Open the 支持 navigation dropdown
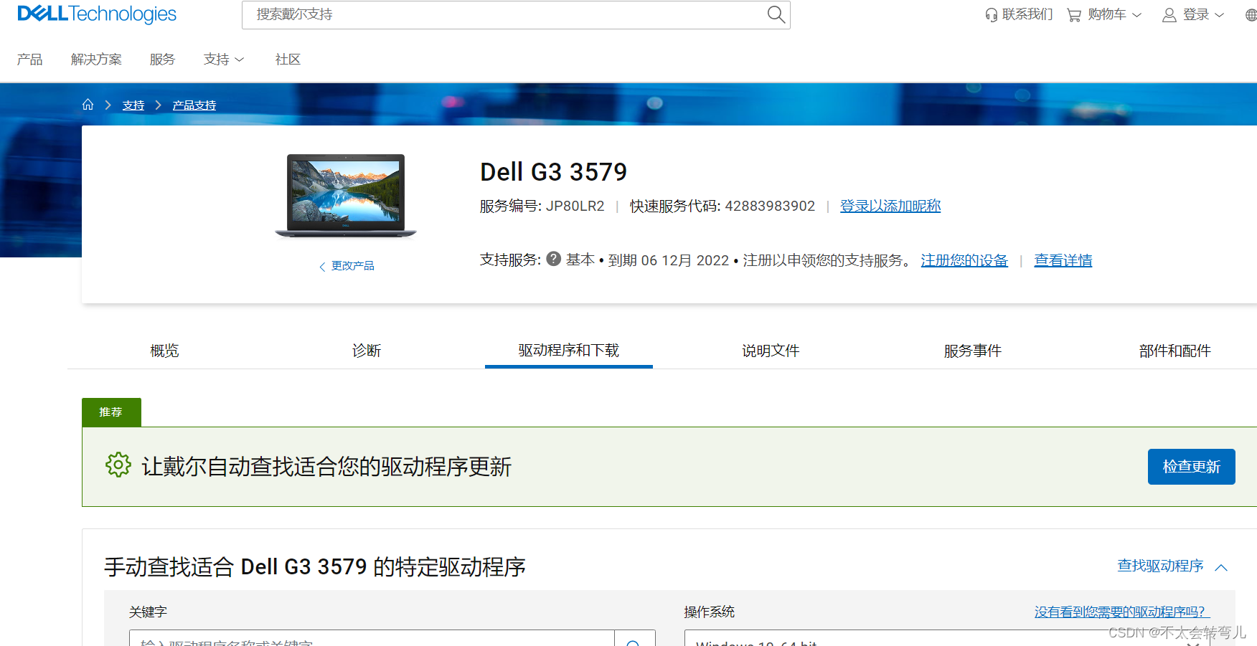Viewport: 1257px width, 646px height. click(x=224, y=60)
